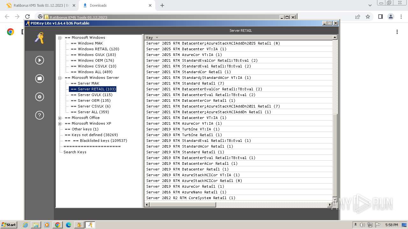
Task: Select Server MAK tree item
Action: (85, 83)
